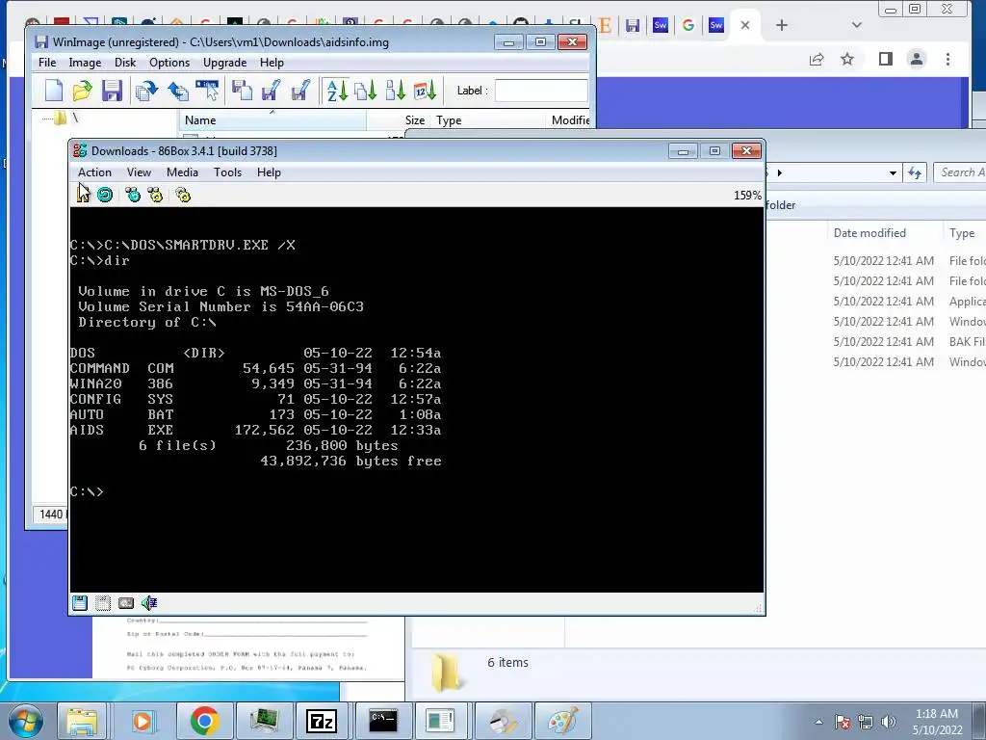Click the Explorer search box
This screenshot has width=986, height=740.
960,172
